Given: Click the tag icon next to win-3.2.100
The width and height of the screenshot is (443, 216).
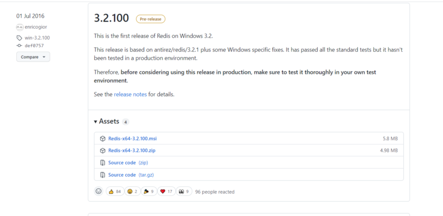Looking at the screenshot, I should [19, 38].
